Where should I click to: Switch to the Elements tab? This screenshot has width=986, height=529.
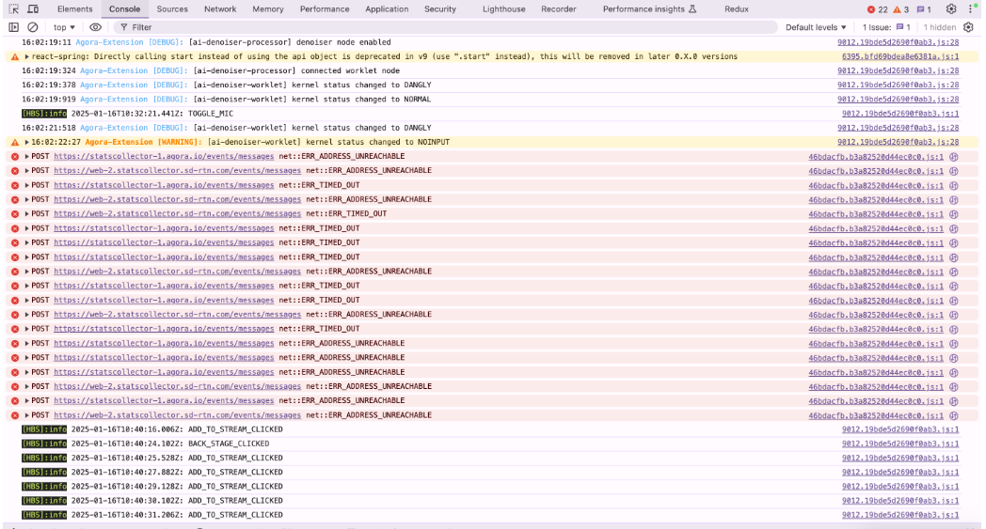tap(75, 8)
